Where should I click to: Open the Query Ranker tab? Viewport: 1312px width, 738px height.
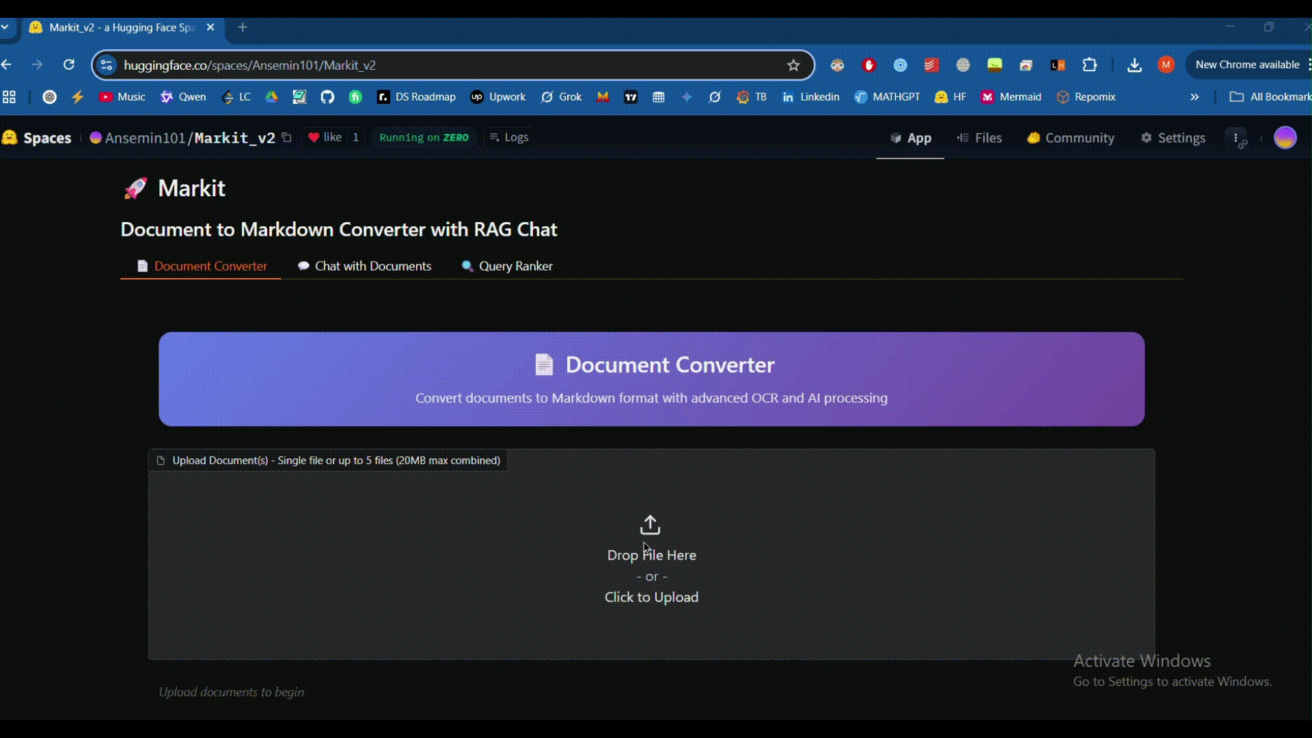pyautogui.click(x=507, y=266)
